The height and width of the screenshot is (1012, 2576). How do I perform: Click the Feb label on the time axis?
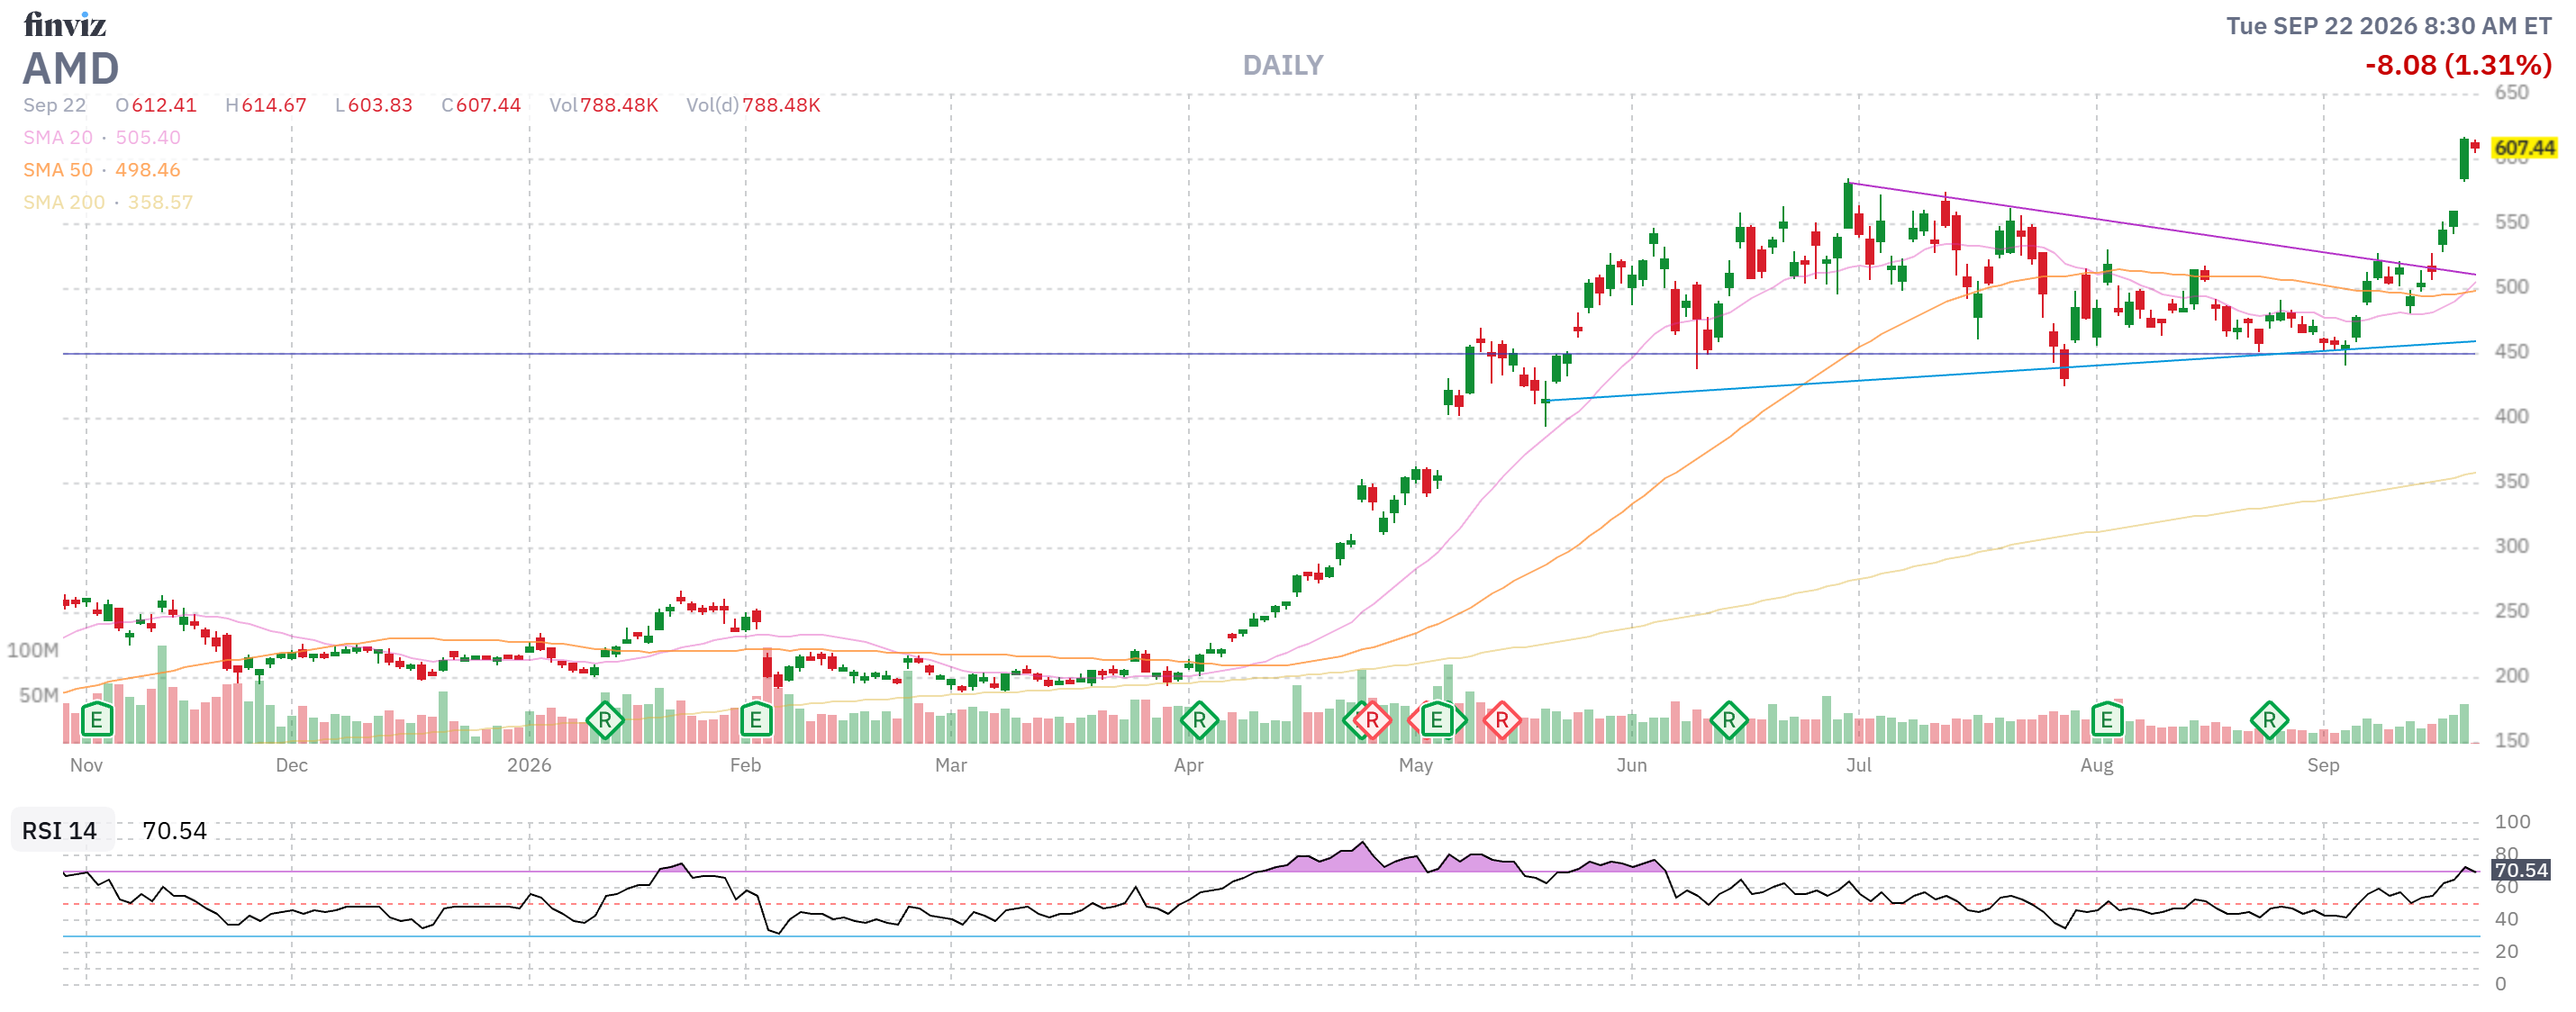746,765
